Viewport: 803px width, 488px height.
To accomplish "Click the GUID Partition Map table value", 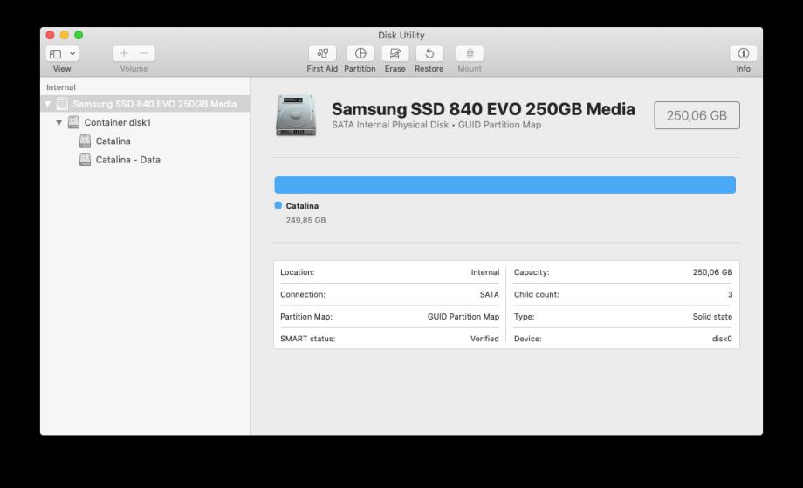I will point(463,316).
